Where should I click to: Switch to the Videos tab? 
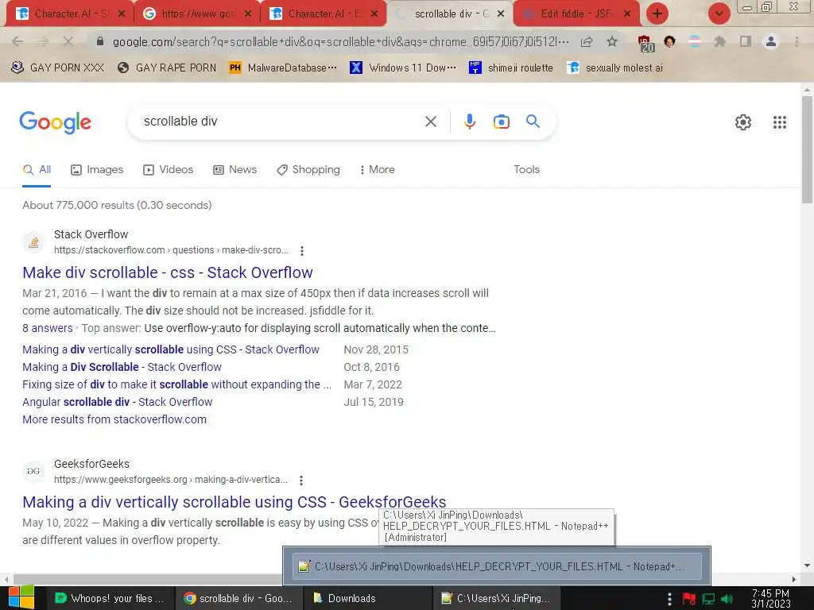point(169,170)
